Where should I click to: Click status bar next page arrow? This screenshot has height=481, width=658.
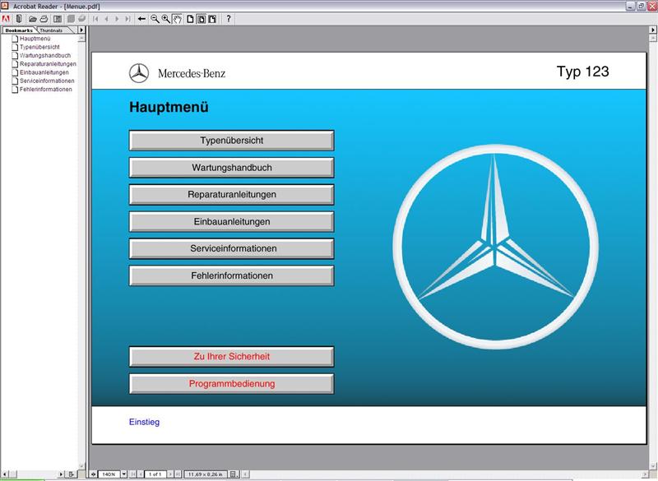pos(170,474)
